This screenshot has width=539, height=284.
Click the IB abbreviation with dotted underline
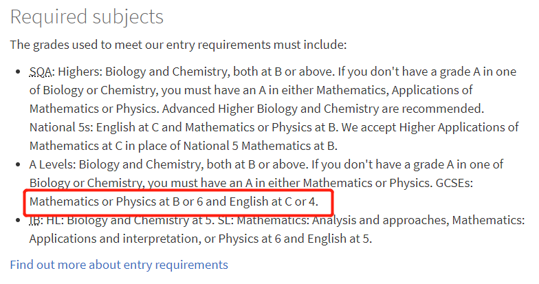click(34, 220)
